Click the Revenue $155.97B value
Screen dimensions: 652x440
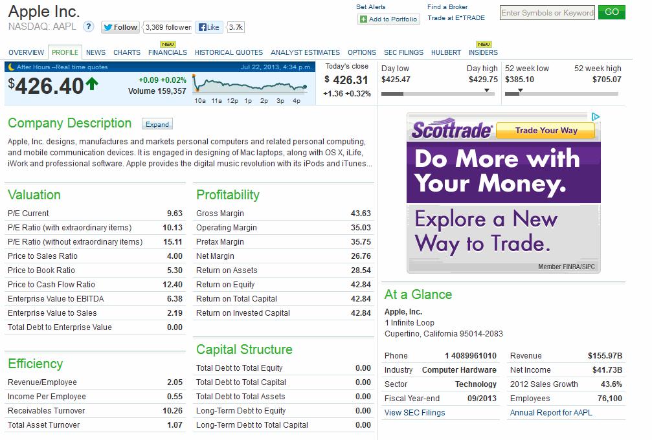(605, 356)
